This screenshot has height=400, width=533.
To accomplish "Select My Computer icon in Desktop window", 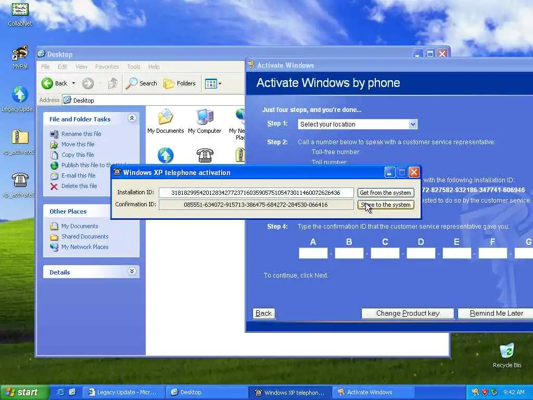I will click(x=205, y=121).
